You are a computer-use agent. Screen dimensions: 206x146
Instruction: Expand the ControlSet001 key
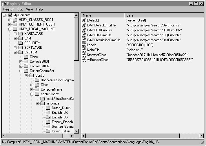tap(21, 62)
